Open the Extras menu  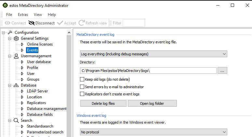click(x=23, y=15)
